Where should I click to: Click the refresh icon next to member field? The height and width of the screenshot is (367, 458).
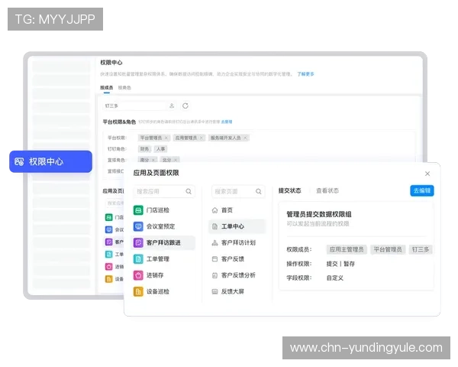click(185, 106)
